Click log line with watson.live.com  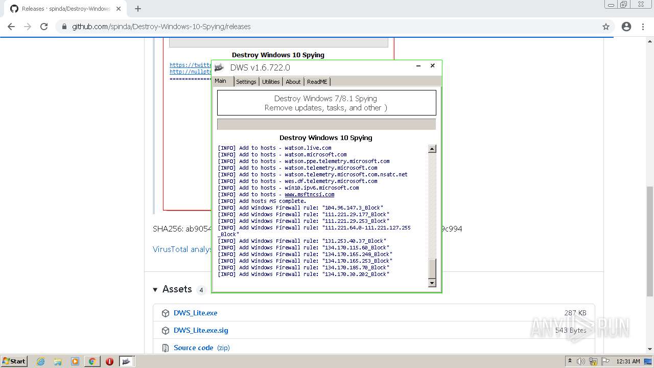274,148
